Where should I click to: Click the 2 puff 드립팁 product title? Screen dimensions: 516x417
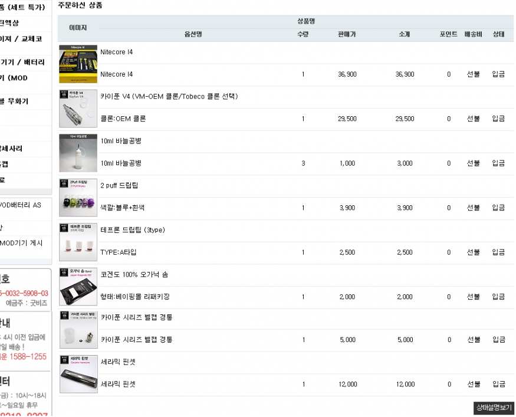click(120, 185)
